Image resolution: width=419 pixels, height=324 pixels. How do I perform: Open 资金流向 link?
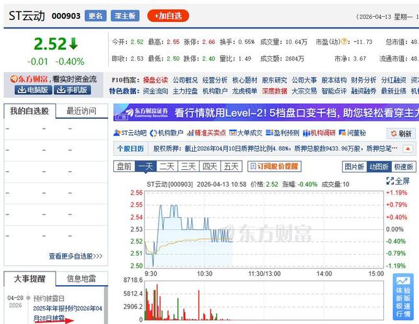pyautogui.click(x=155, y=91)
